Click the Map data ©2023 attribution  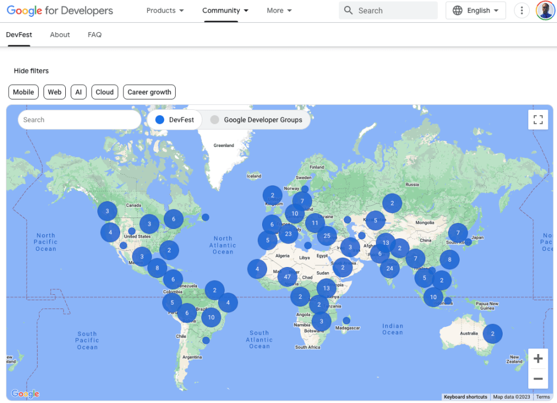511,396
